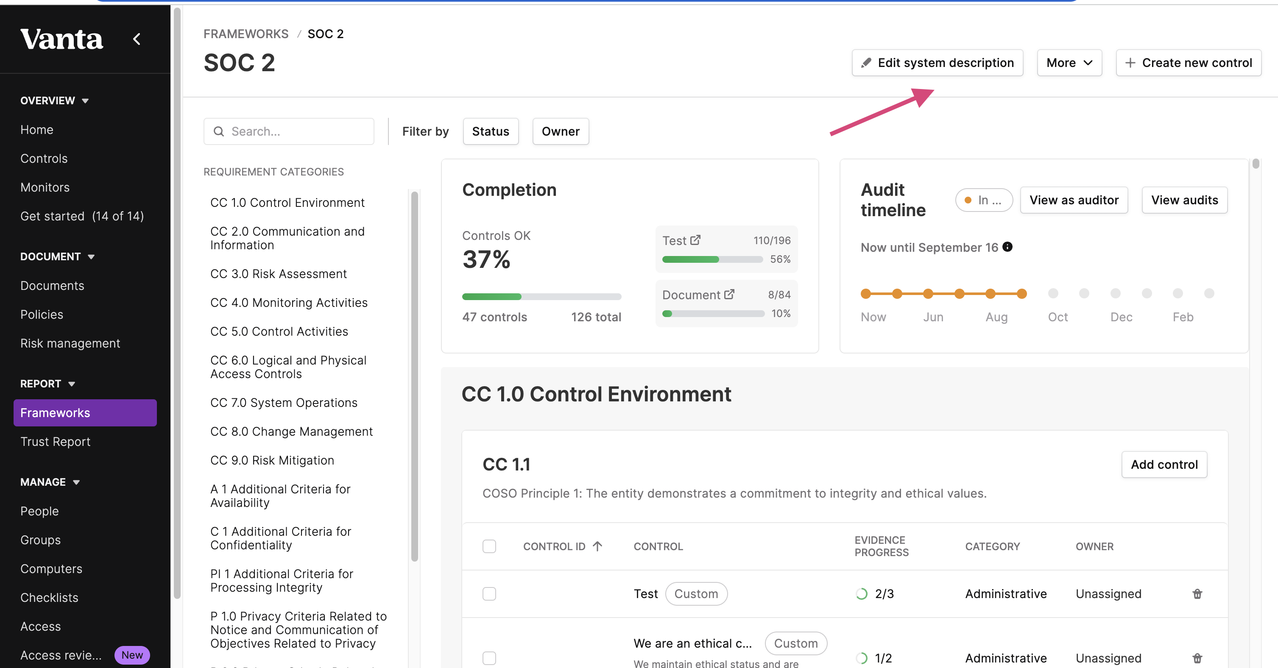1278x668 pixels.
Task: Open Trust Report in sidebar
Action: pos(55,441)
